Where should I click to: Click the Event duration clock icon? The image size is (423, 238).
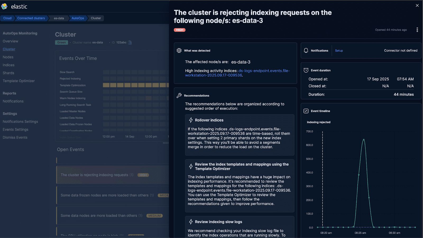click(x=306, y=70)
